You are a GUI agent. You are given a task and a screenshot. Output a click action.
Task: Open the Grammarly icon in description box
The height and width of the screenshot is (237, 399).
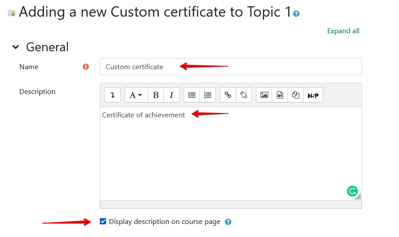click(352, 191)
